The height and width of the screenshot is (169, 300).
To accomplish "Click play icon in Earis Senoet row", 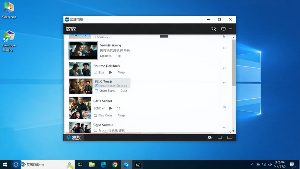I will pyautogui.click(x=110, y=108).
